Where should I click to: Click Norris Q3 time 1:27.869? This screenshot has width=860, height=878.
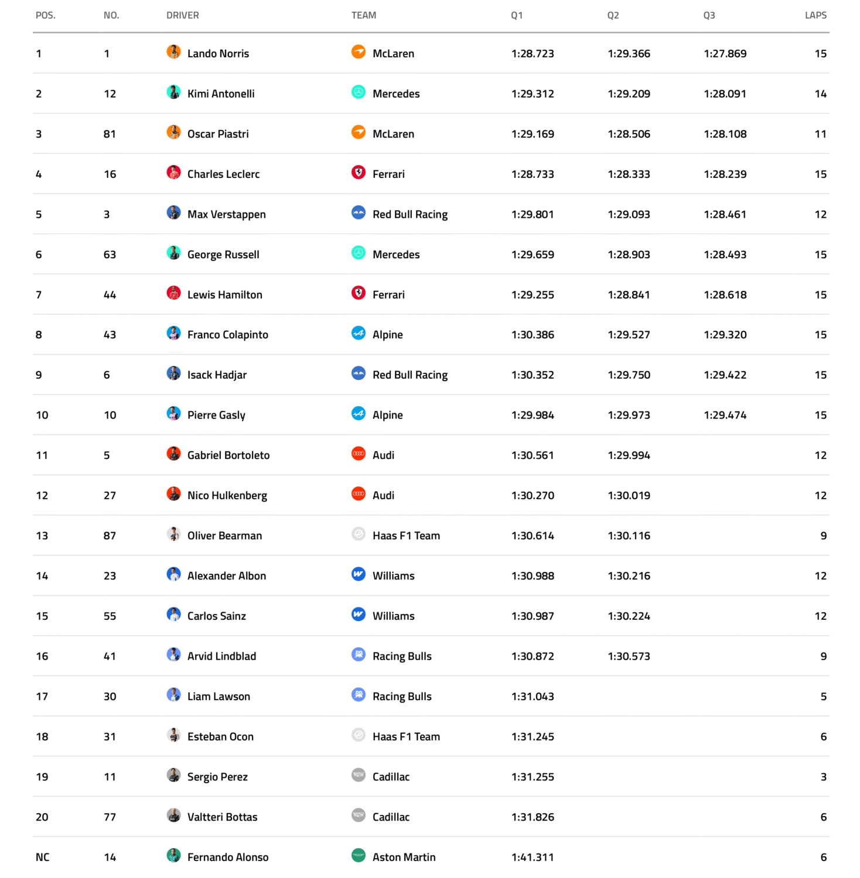tap(725, 54)
